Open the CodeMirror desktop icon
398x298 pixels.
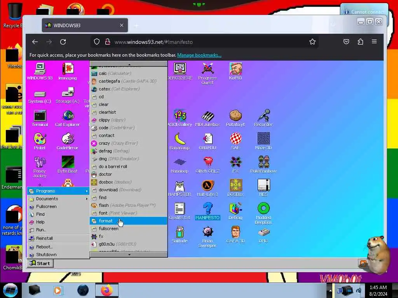point(68,141)
